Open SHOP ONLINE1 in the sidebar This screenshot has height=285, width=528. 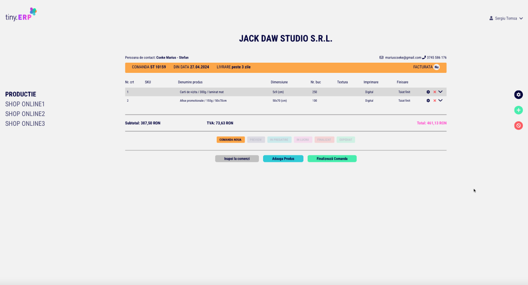point(25,104)
